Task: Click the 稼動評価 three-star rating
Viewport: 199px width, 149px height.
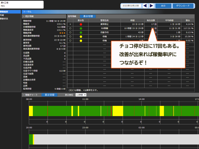Action: click(x=62, y=33)
